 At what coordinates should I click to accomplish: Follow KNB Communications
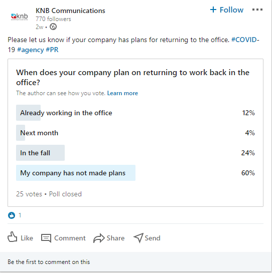click(x=227, y=10)
